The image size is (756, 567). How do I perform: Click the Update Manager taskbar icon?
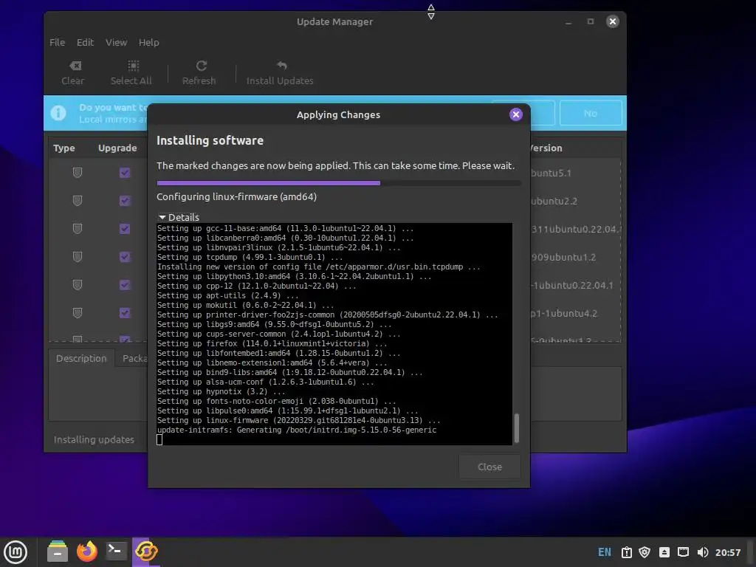click(146, 551)
